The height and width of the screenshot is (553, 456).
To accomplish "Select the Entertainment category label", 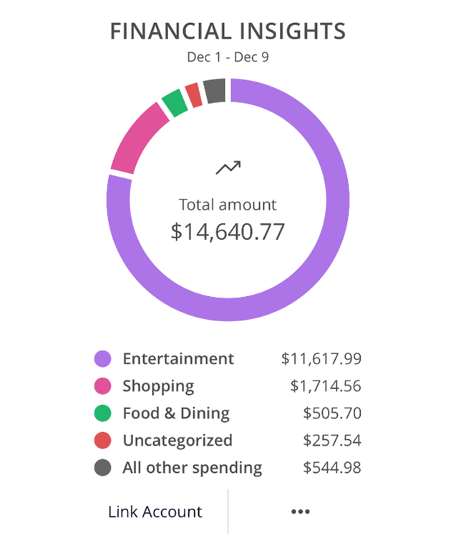I will [178, 359].
